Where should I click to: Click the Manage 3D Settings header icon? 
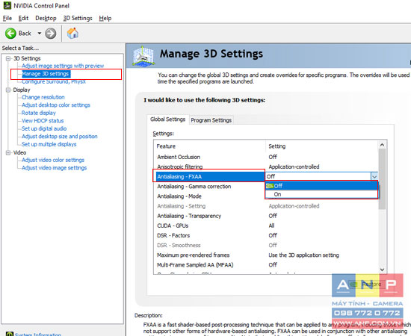point(143,56)
